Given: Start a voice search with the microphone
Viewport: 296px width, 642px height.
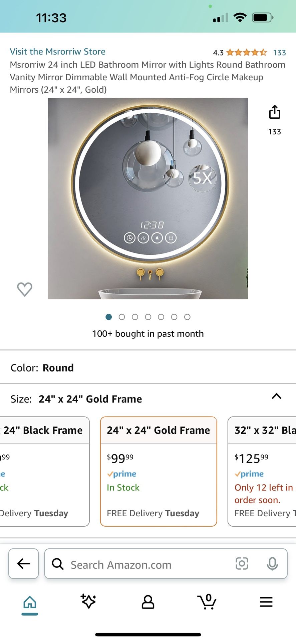Looking at the screenshot, I should [x=272, y=564].
